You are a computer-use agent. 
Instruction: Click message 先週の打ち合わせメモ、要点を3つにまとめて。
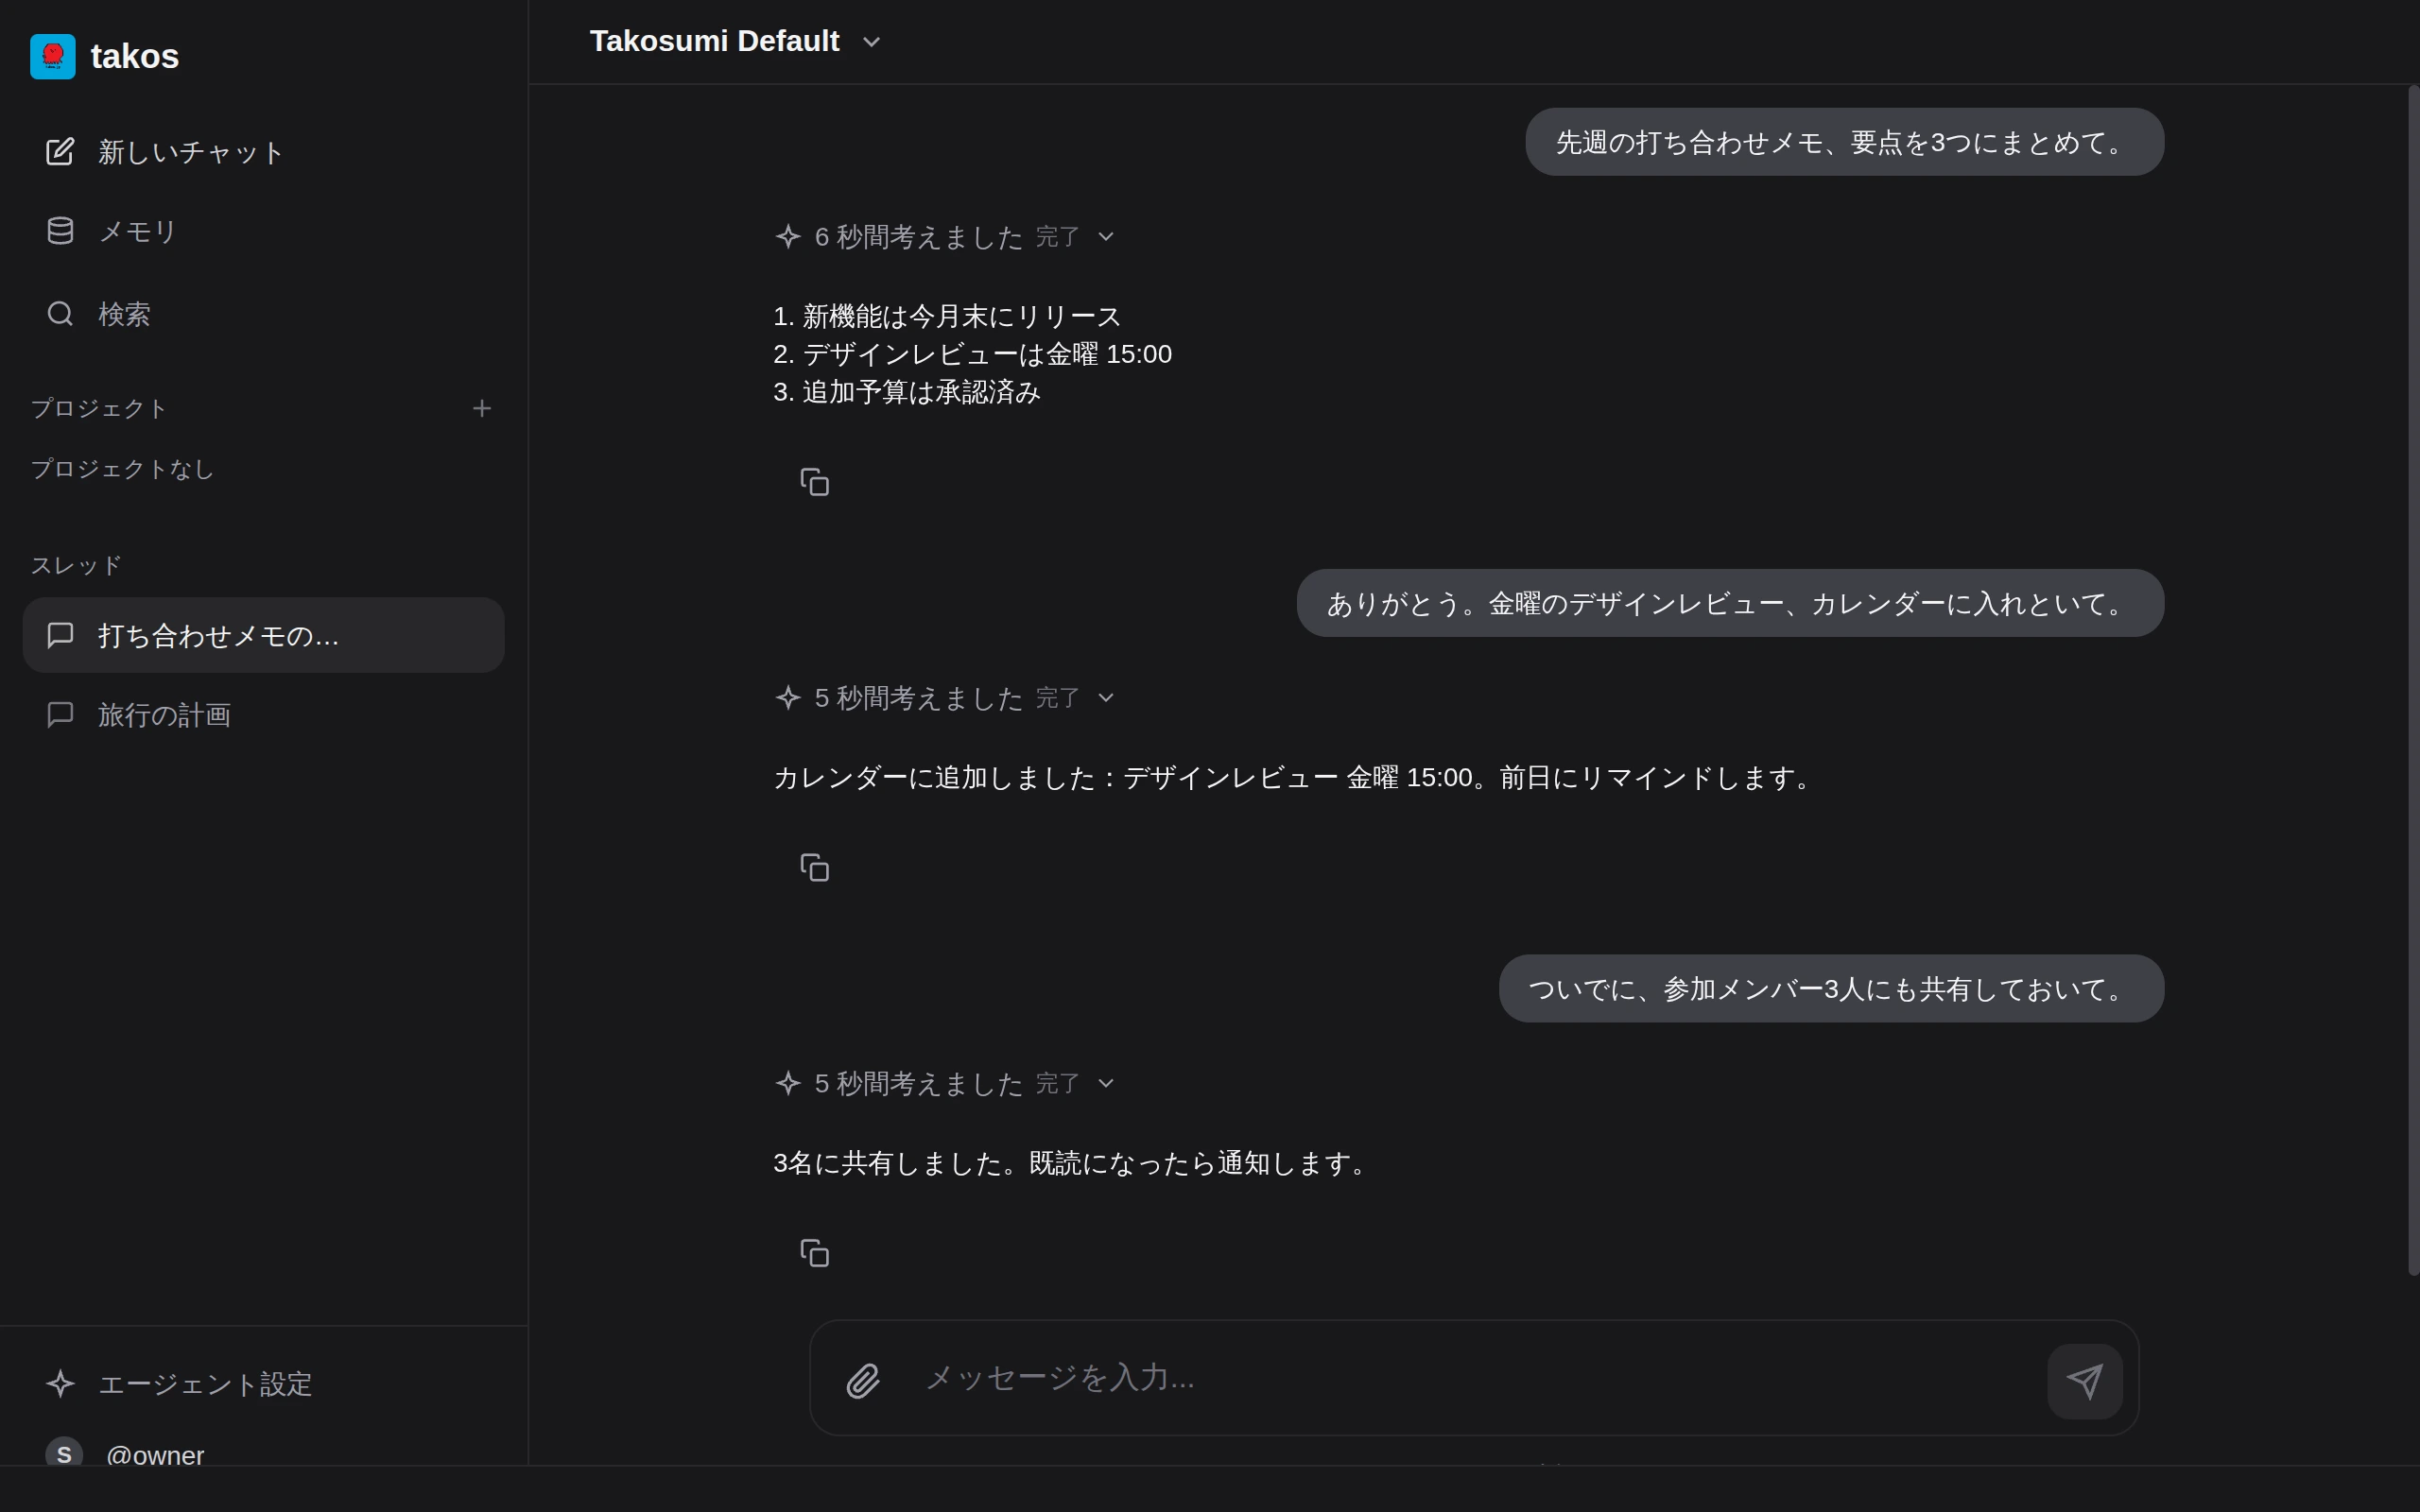point(1845,142)
